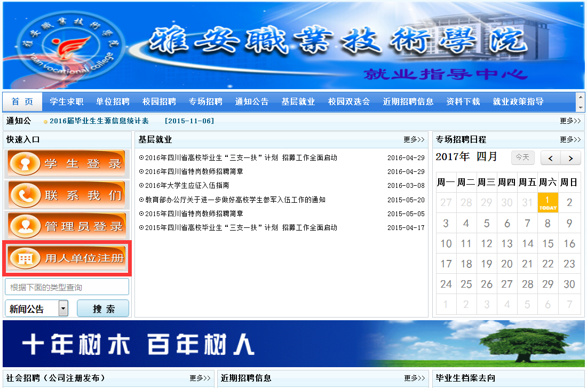Click 更多>> in the notice bar
This screenshot has height=388, width=587.
[x=570, y=121]
